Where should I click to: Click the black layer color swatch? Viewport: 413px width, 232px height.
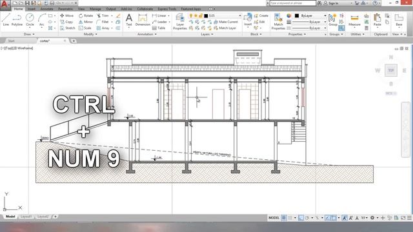tap(206, 15)
